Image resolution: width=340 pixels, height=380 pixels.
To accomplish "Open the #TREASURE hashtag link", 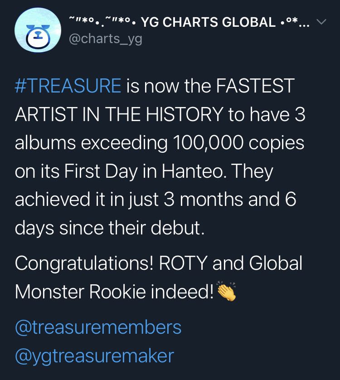I will pos(68,86).
